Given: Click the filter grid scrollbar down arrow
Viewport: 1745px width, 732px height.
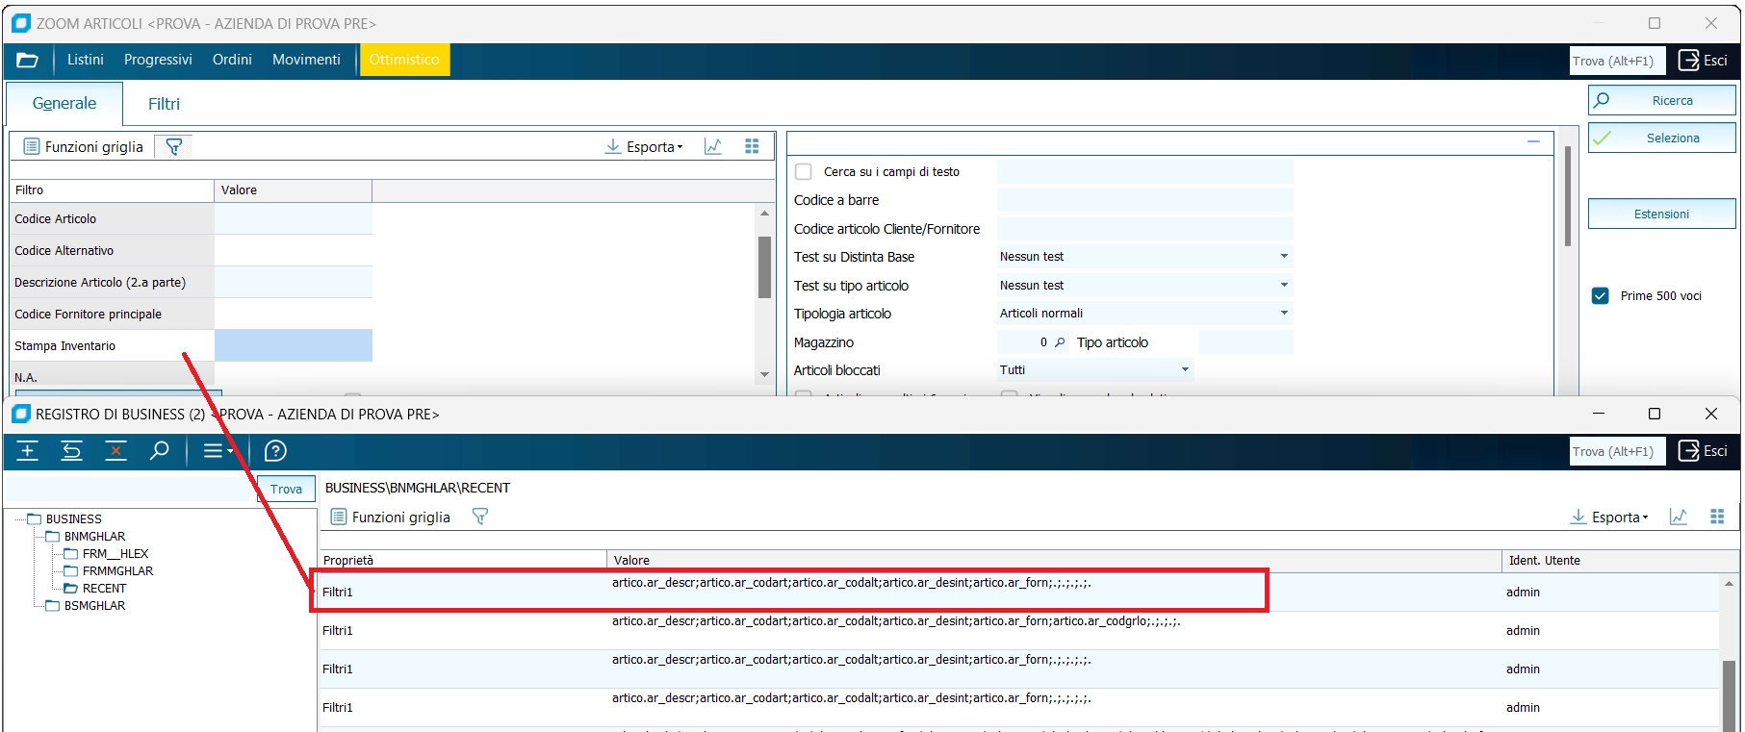Looking at the screenshot, I should [x=764, y=374].
